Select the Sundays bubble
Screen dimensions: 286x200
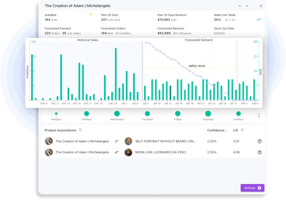[x=238, y=114]
